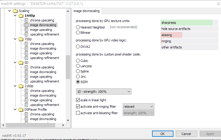Open image upscaling under SD
This screenshot has width=221, height=140.
tap(41, 77)
